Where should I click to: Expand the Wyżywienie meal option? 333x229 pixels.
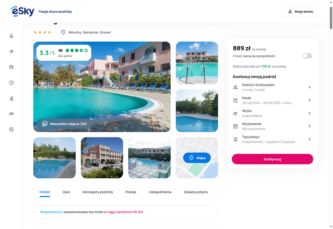point(272,126)
